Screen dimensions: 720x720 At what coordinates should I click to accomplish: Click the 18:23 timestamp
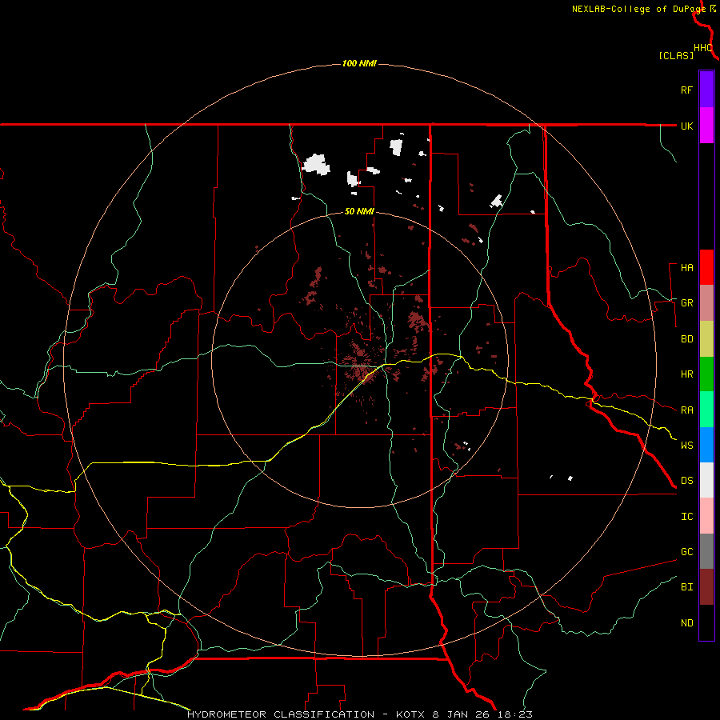click(514, 714)
